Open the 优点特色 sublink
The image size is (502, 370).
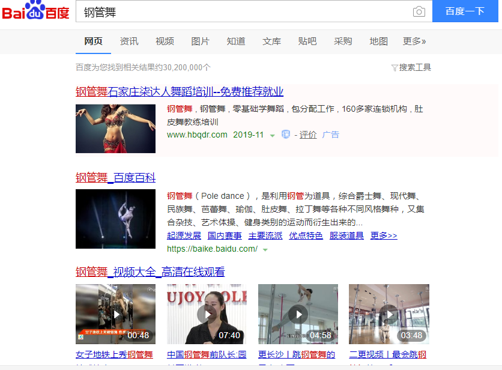pos(306,235)
